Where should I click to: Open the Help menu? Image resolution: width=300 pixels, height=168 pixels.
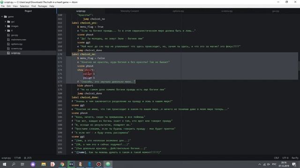(52, 6)
